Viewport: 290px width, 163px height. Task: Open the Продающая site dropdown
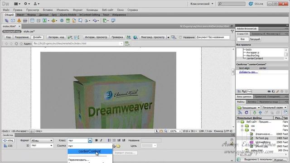[x=249, y=108]
